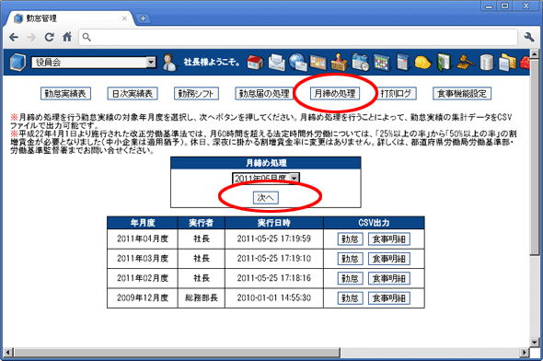Open the 打刻ログ tab
Viewport: 543px width, 361px height.
click(x=396, y=94)
